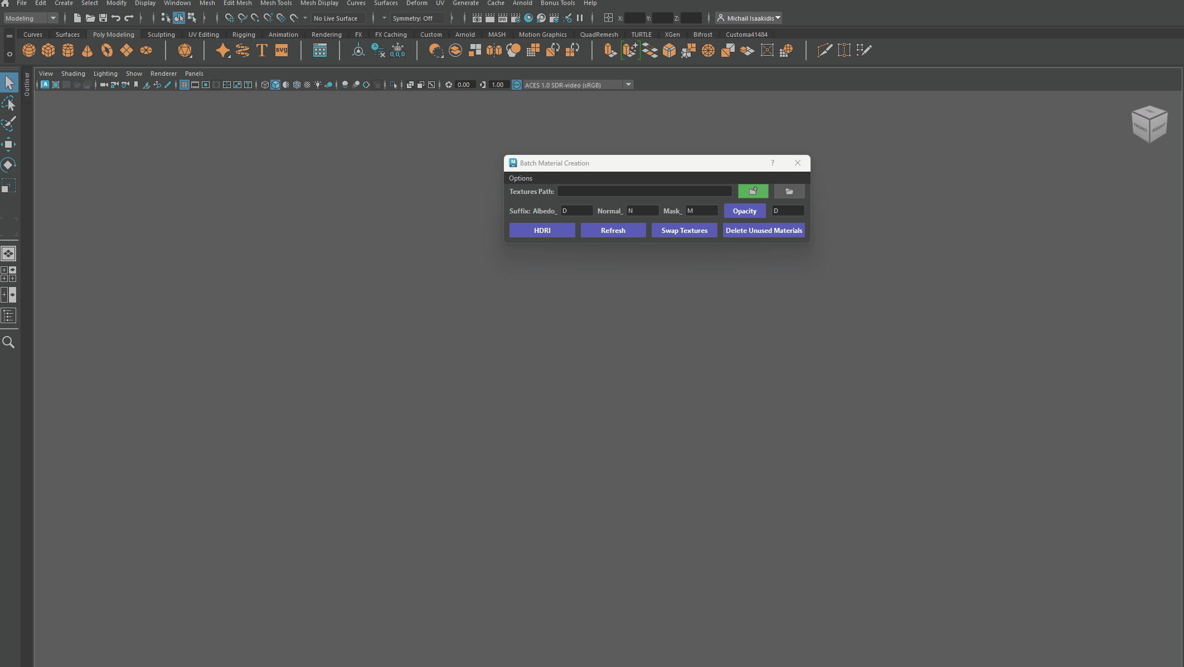Toggle viewport textured display checker icon

pyautogui.click(x=307, y=85)
